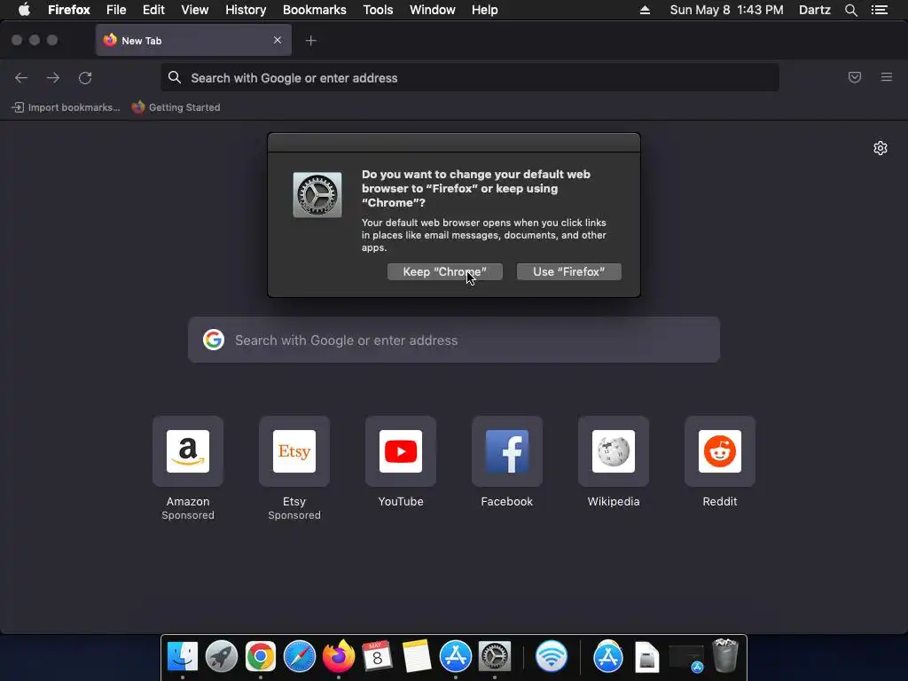
Task: Open the Trash in the Dock
Action: [x=725, y=655]
